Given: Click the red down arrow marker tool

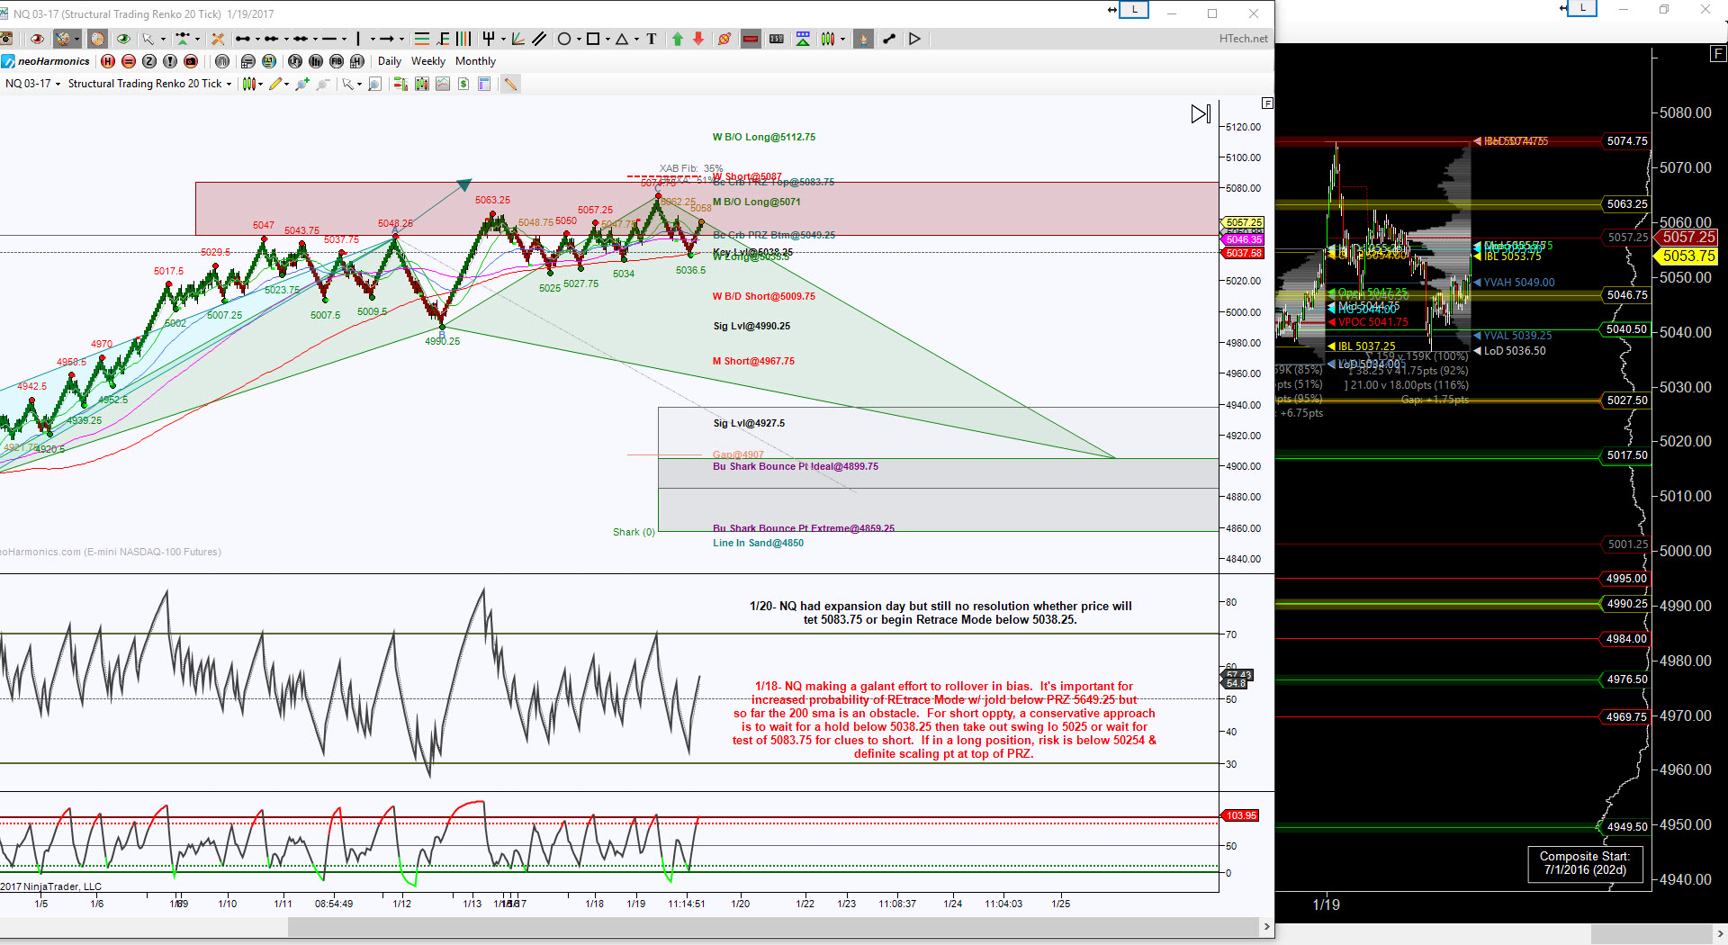Looking at the screenshot, I should tap(698, 39).
